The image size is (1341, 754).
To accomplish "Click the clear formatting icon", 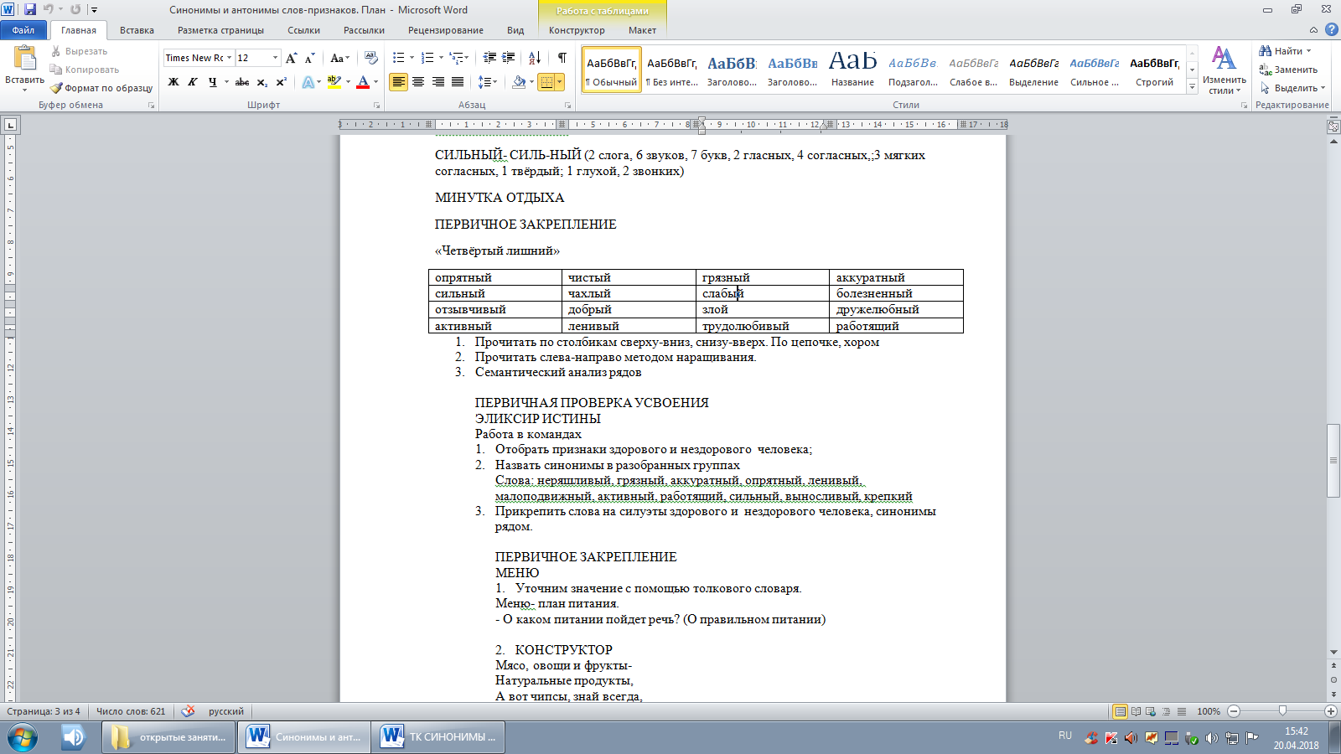I will (371, 58).
